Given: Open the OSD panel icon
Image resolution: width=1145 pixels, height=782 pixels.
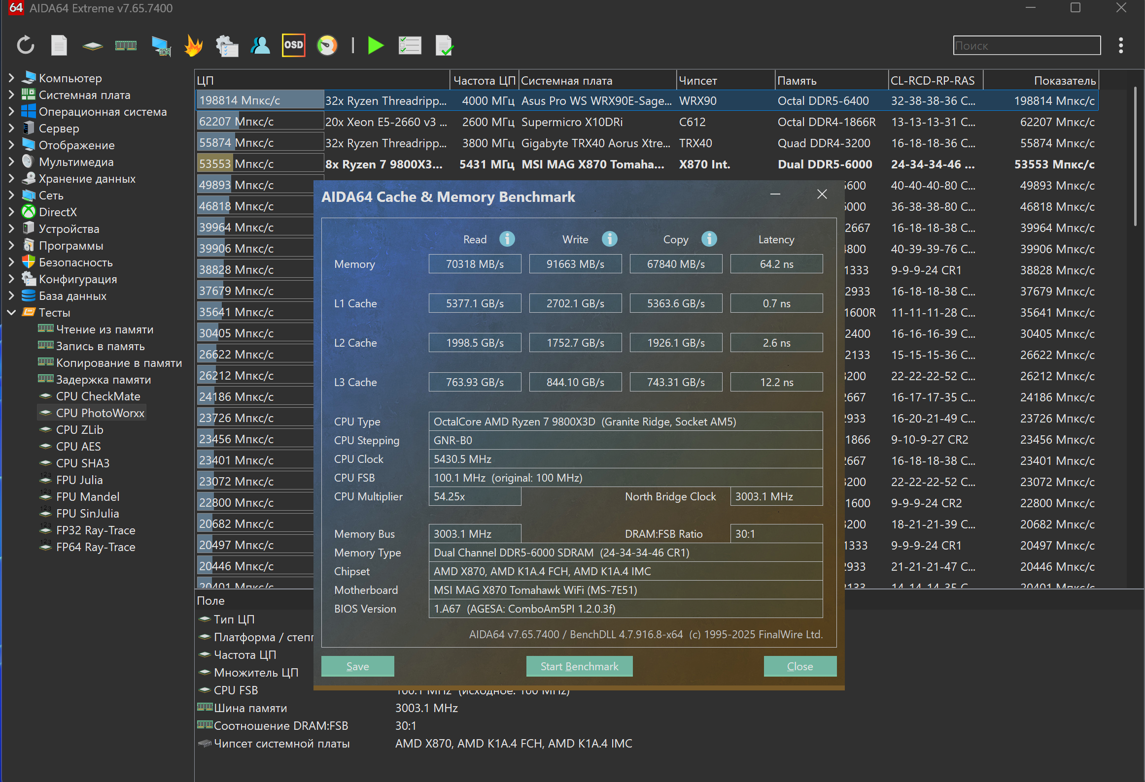Looking at the screenshot, I should [293, 45].
